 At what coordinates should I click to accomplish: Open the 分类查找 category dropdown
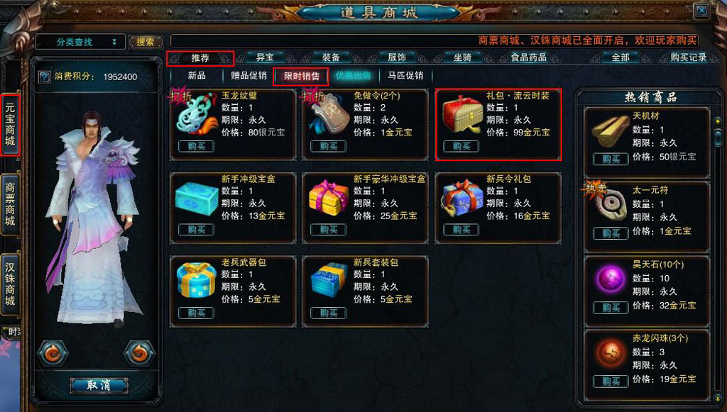[x=80, y=42]
